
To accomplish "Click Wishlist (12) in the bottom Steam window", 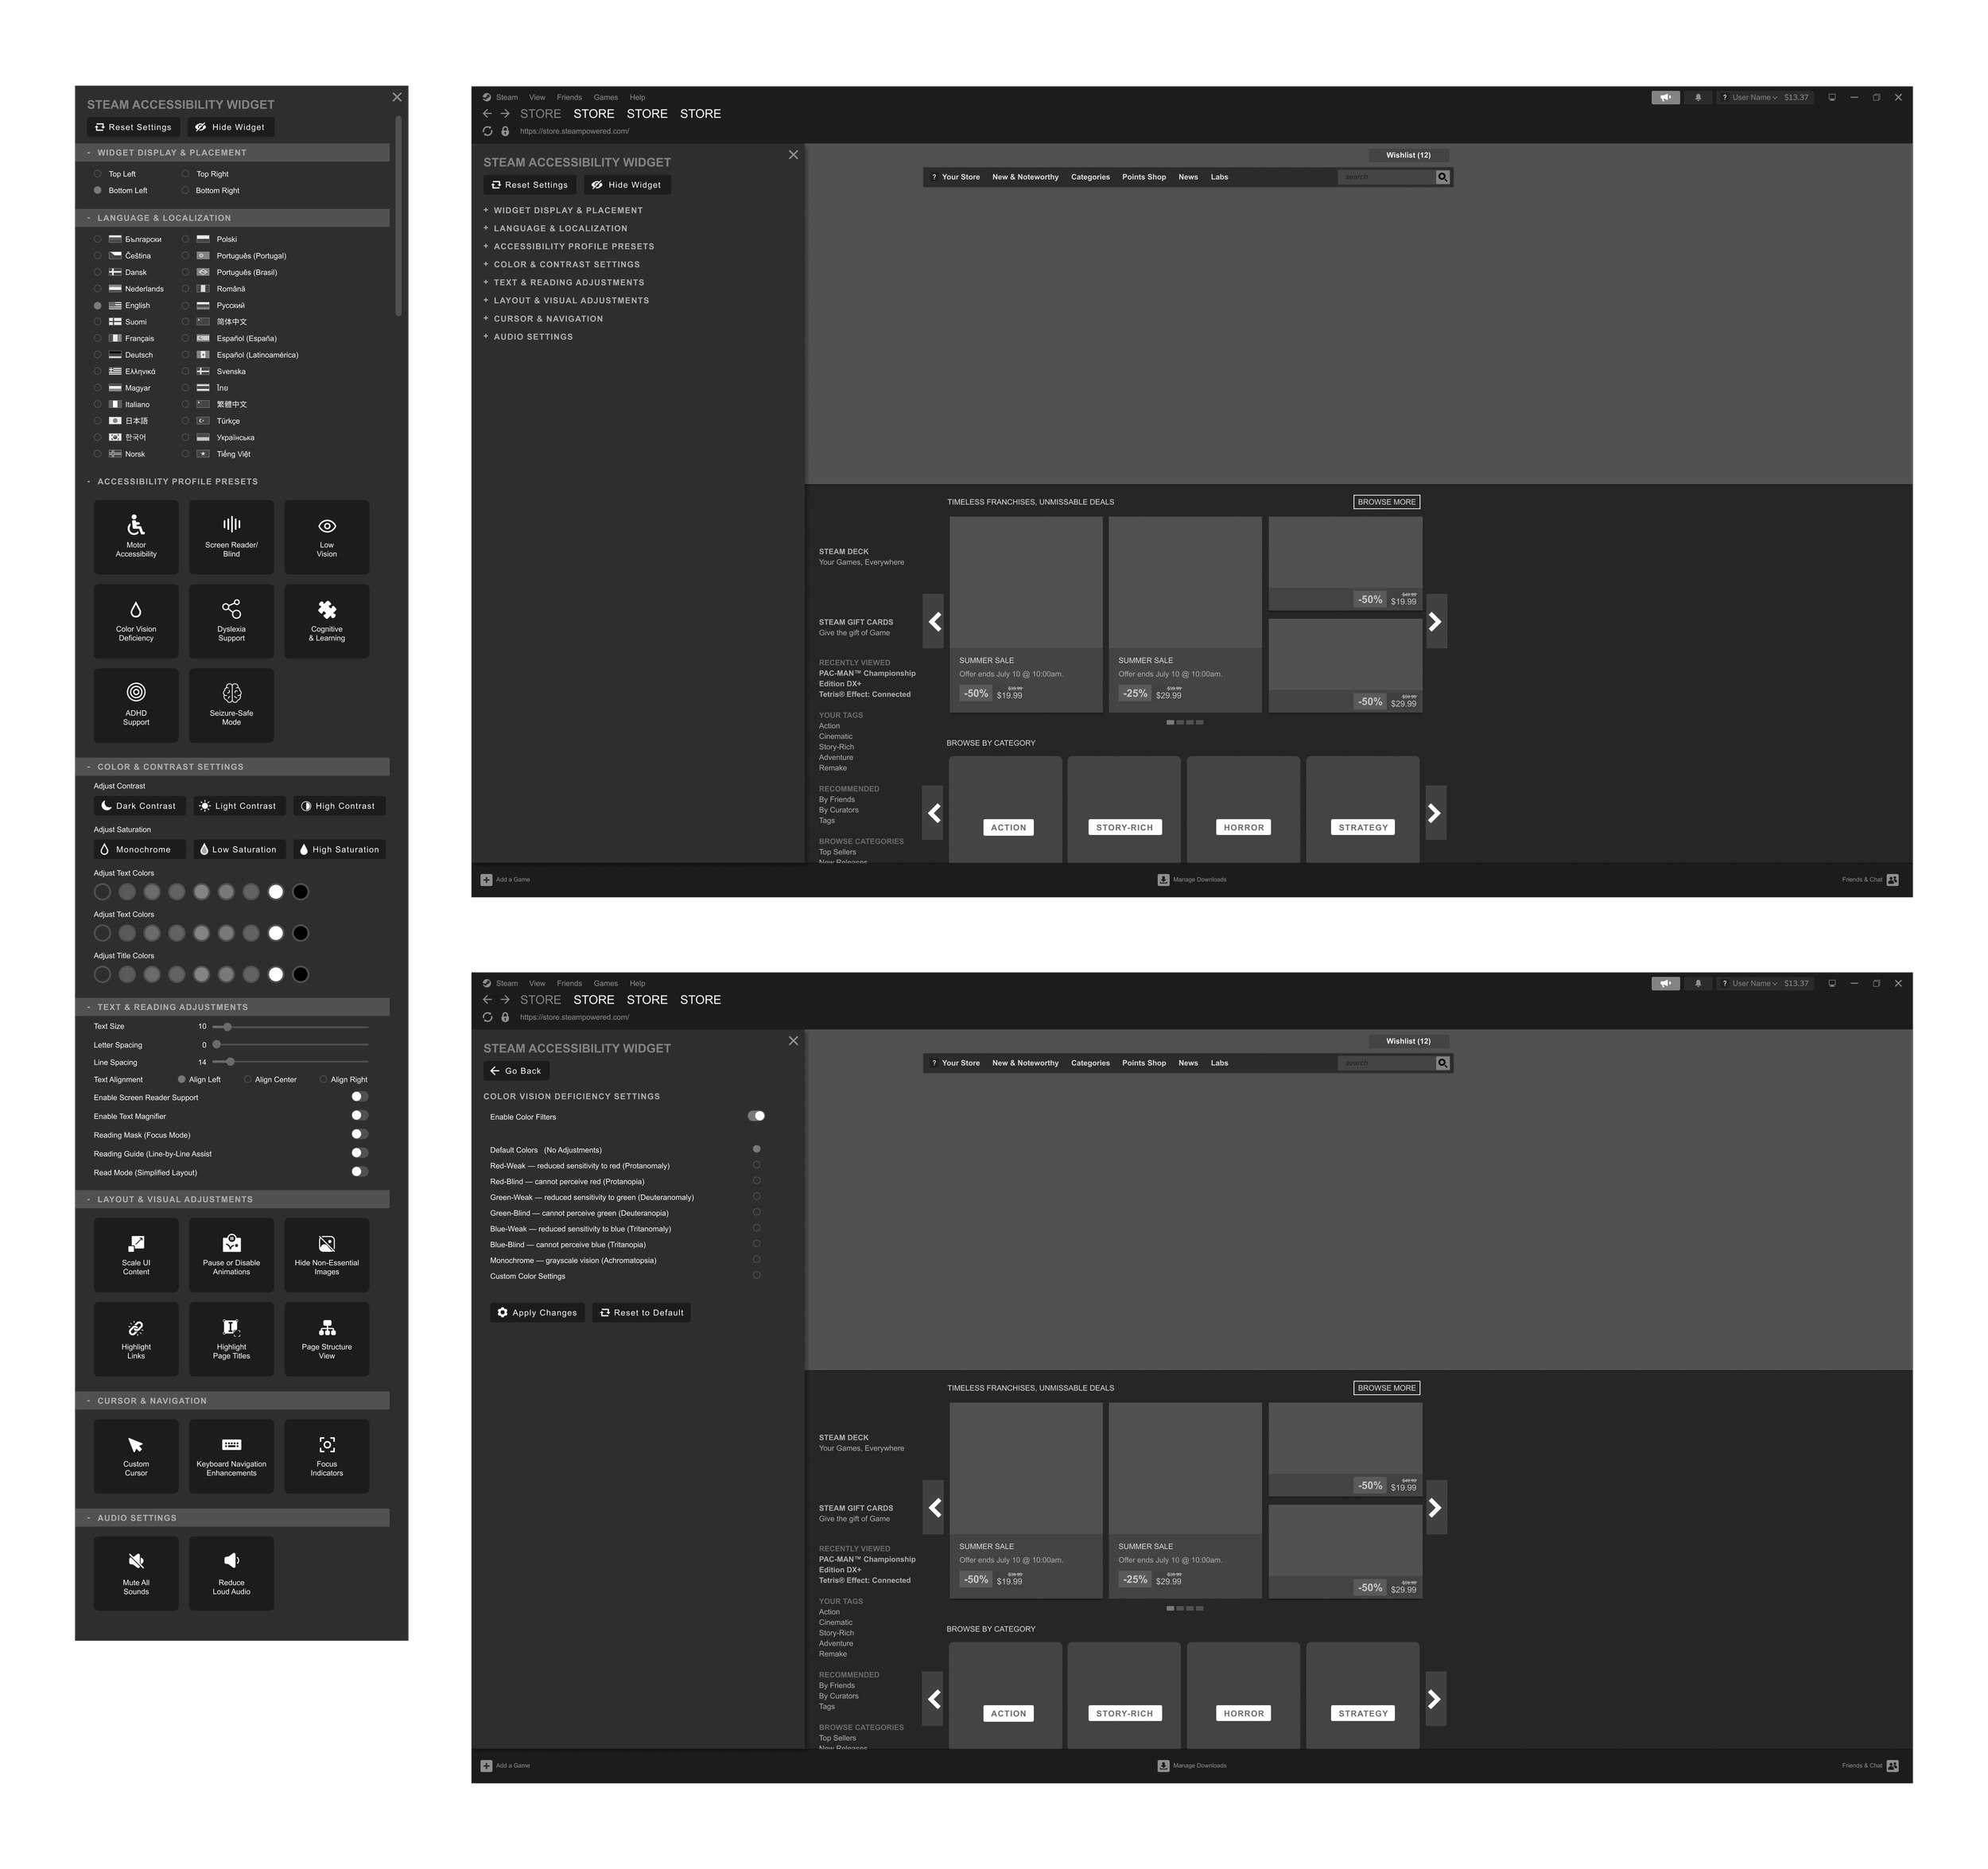I will 1408,1041.
